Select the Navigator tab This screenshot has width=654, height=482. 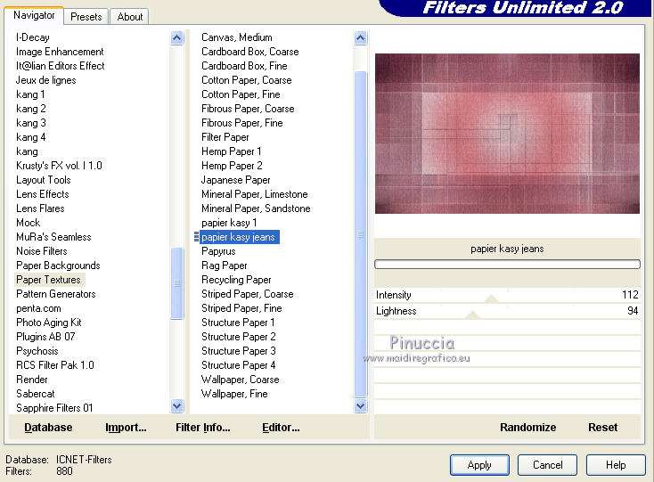(x=34, y=15)
